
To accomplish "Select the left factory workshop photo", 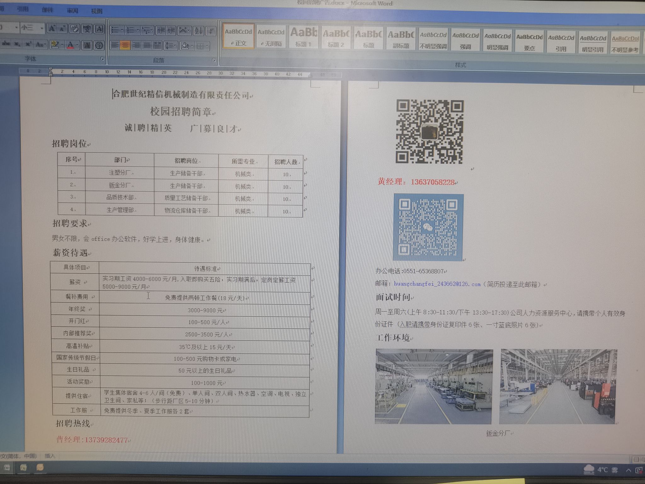I will [x=434, y=387].
